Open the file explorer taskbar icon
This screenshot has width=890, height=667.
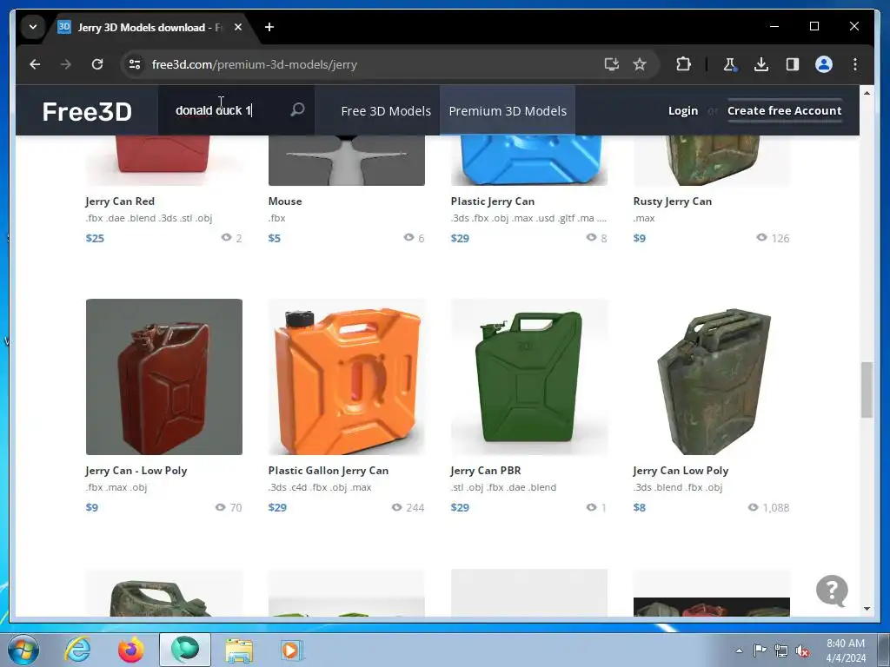click(239, 650)
